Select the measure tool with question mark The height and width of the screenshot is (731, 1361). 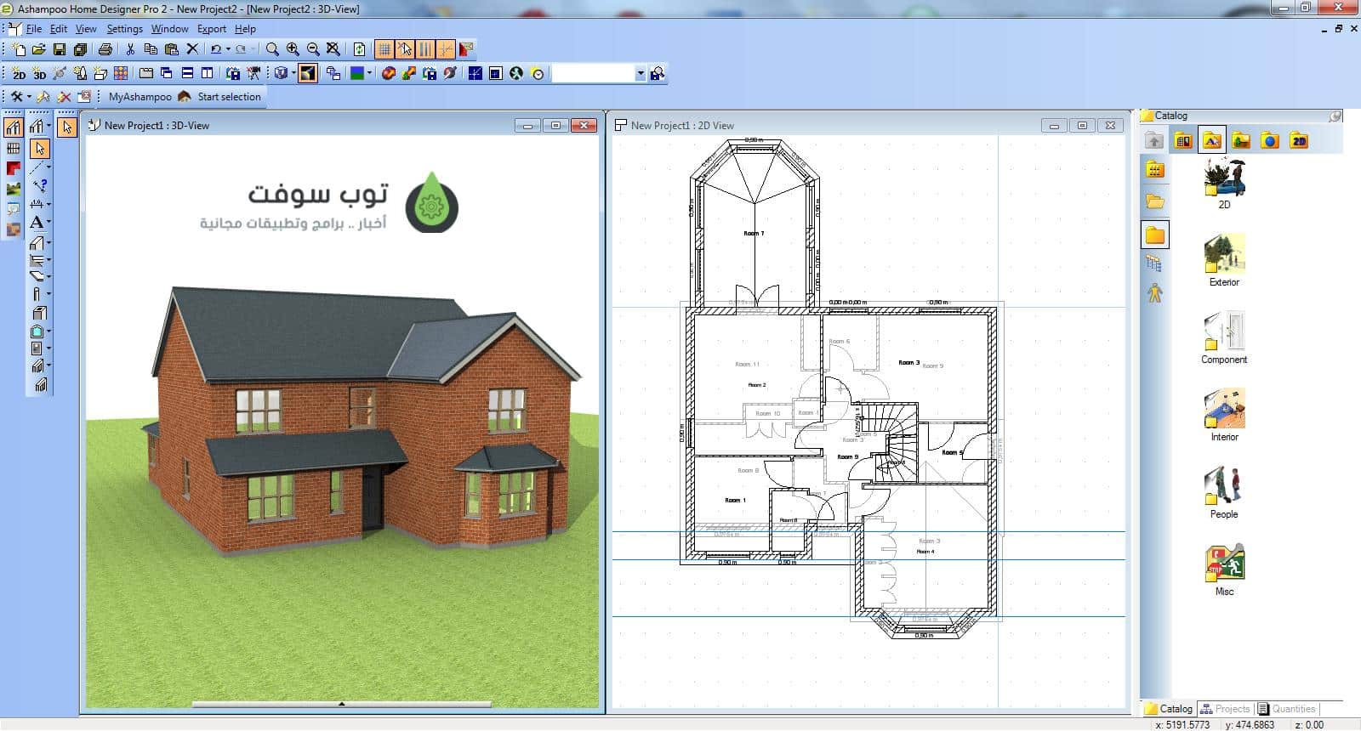[39, 185]
